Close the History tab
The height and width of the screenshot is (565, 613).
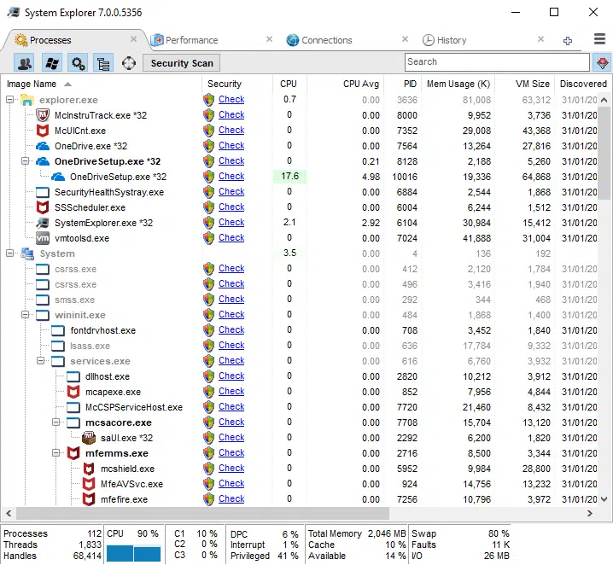[540, 40]
